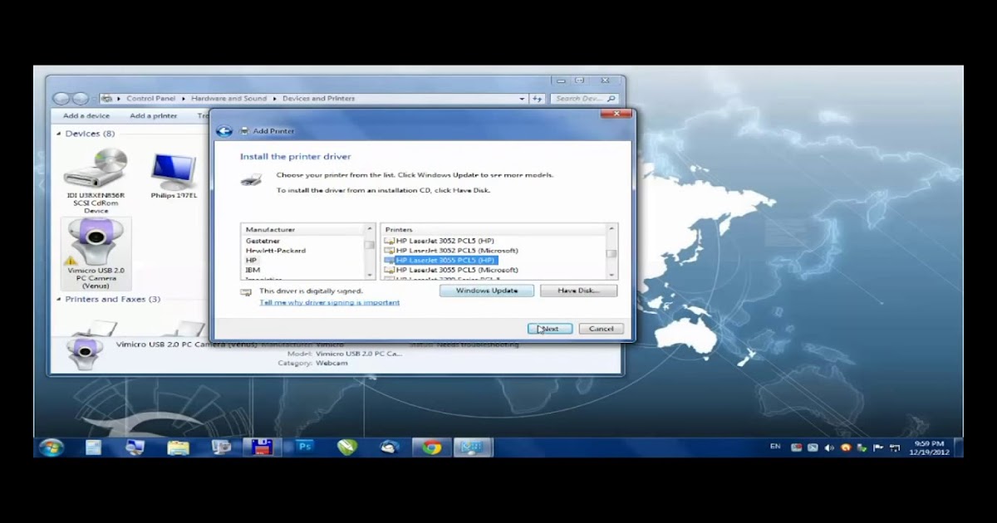This screenshot has height=523, width=997.
Task: Click the Printers column header
Action: pyautogui.click(x=493, y=229)
